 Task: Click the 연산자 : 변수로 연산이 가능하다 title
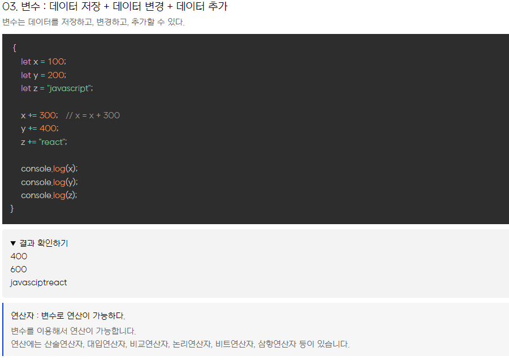click(68, 315)
